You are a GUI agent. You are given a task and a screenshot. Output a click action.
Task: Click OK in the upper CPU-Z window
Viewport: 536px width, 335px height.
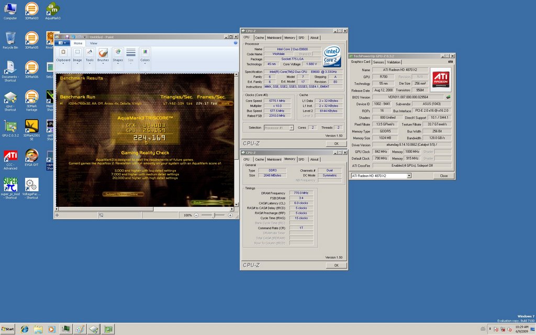[x=336, y=143]
